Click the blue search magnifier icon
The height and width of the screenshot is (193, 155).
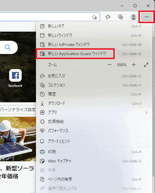[x=8, y=47]
